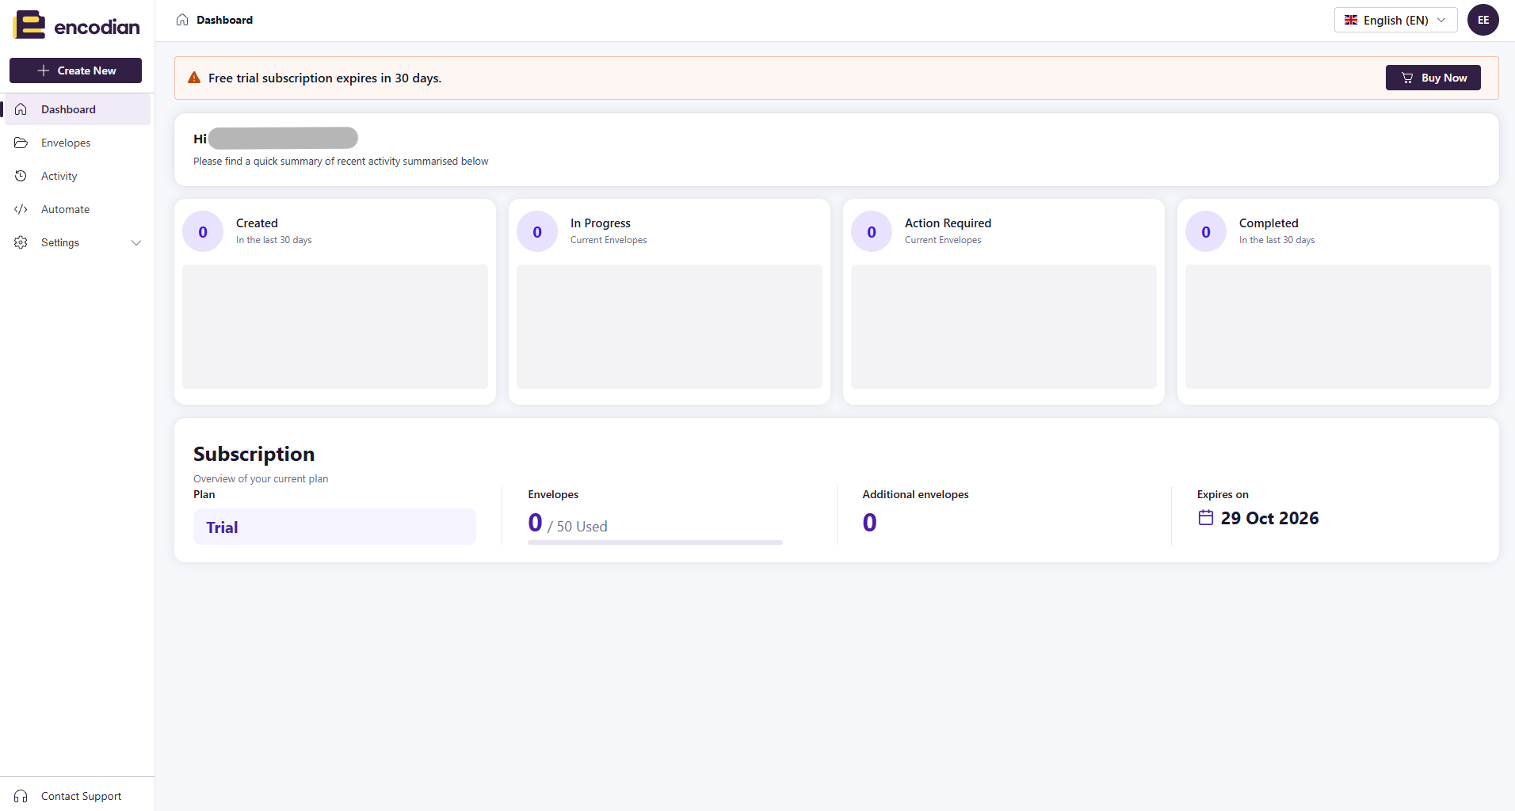1515x811 pixels.
Task: Click the trial expiry warning triangle icon
Action: click(194, 78)
